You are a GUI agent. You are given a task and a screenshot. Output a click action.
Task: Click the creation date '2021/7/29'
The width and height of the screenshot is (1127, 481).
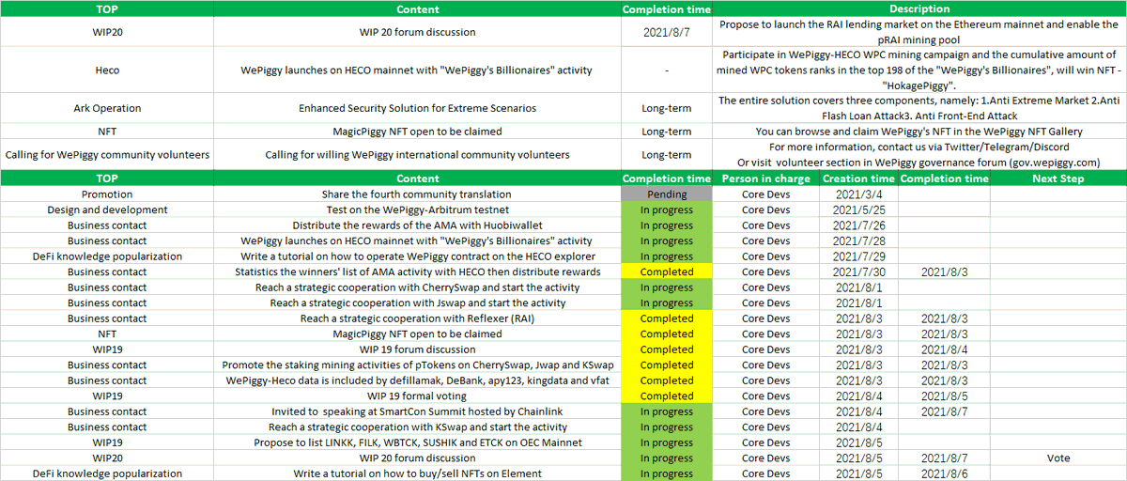[x=857, y=256]
